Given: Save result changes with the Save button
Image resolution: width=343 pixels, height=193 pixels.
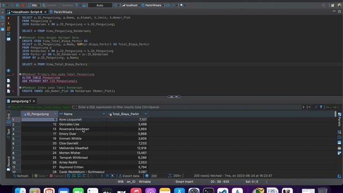Looking at the screenshot, I should tap(40, 176).
